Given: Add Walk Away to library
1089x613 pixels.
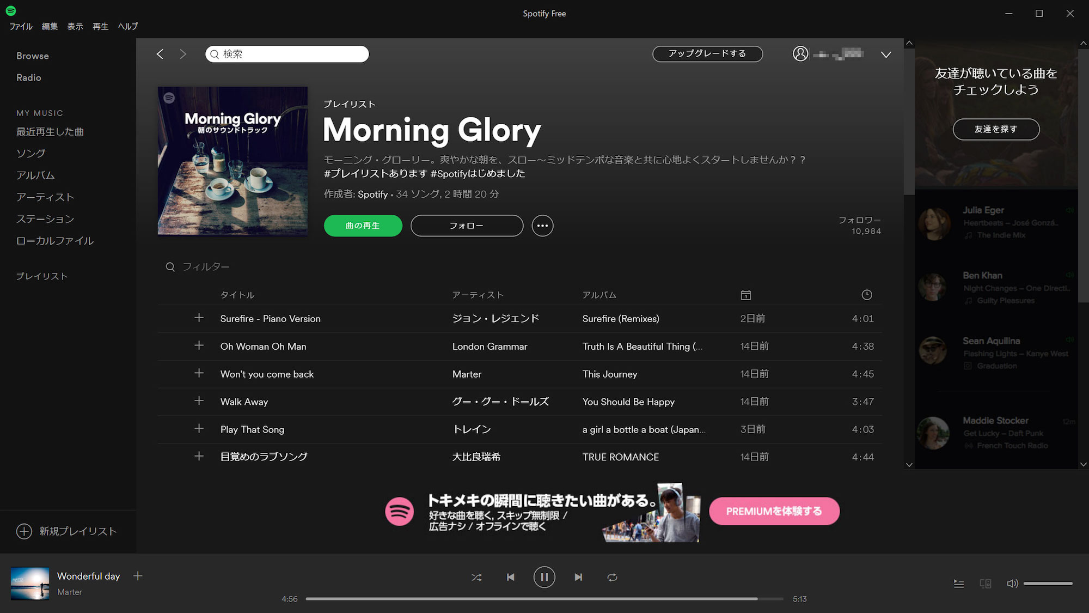Looking at the screenshot, I should point(199,401).
